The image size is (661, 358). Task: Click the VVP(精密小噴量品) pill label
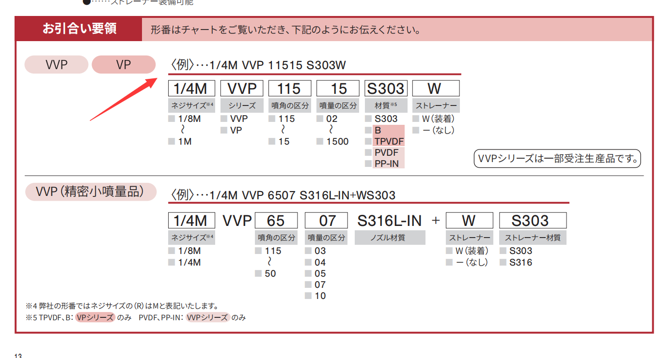[x=91, y=192]
